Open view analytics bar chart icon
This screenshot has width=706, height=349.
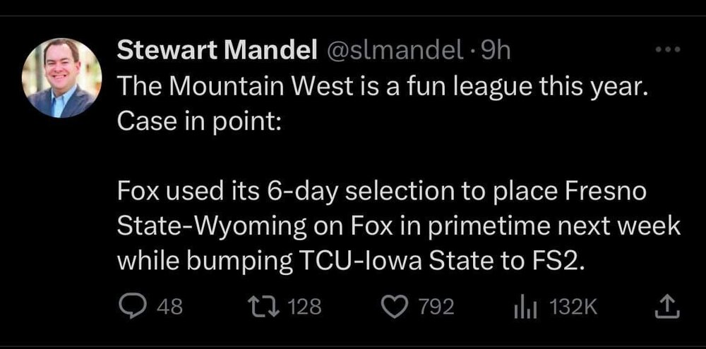[522, 306]
